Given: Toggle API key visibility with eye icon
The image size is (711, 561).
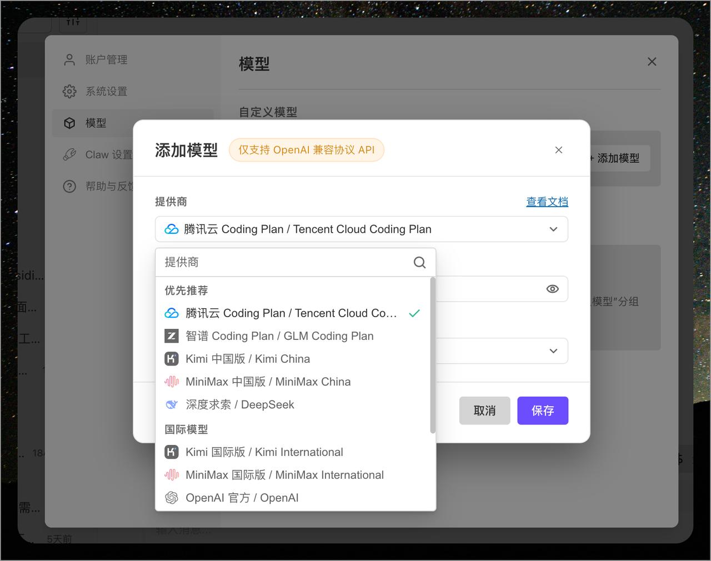Looking at the screenshot, I should click(552, 289).
